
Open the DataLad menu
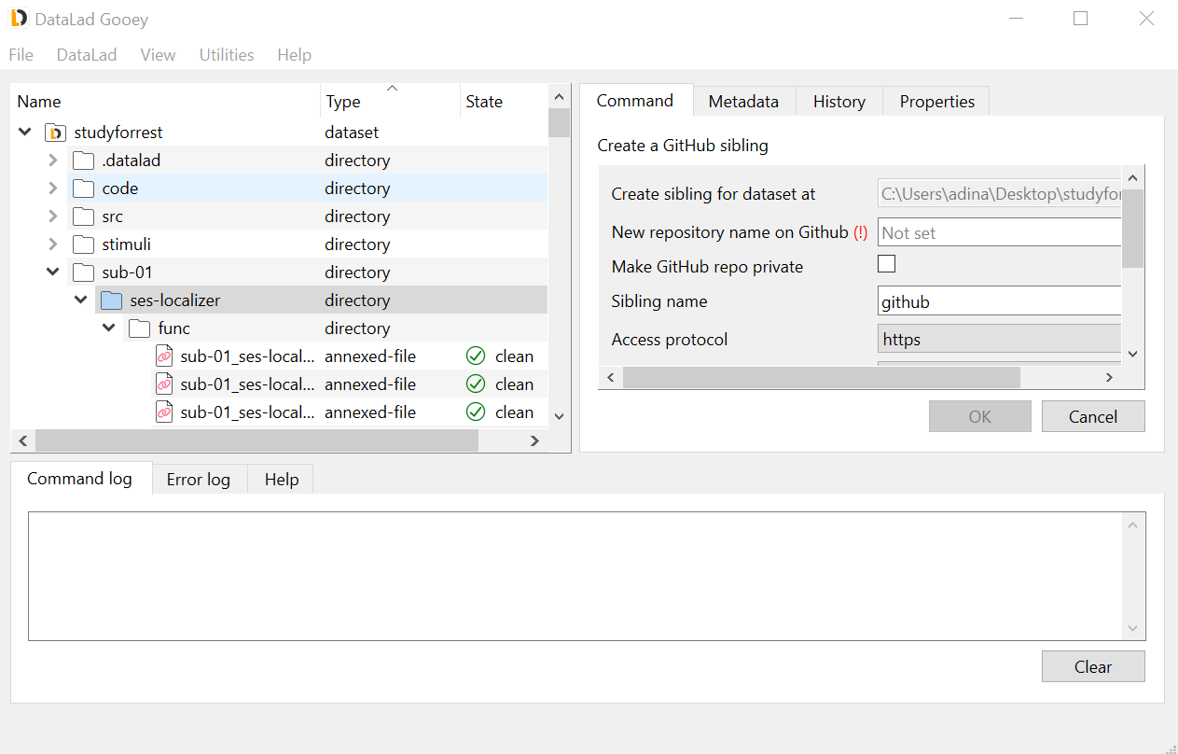pyautogui.click(x=87, y=55)
